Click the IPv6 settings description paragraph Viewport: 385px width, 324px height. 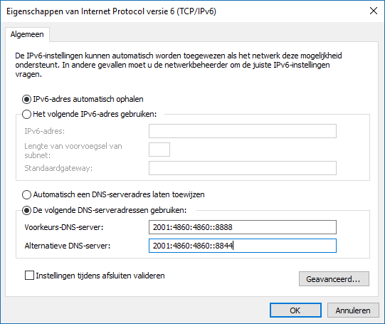pyautogui.click(x=179, y=65)
